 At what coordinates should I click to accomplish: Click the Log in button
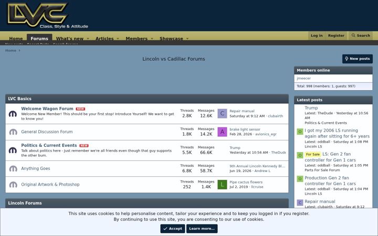[x=317, y=36]
